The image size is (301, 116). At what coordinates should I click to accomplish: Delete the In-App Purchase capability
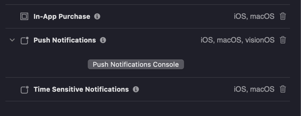coord(283,16)
